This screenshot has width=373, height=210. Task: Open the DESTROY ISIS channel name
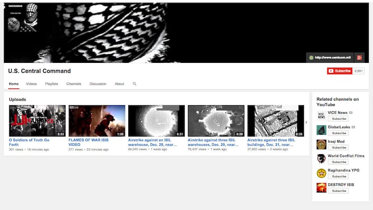point(341,184)
